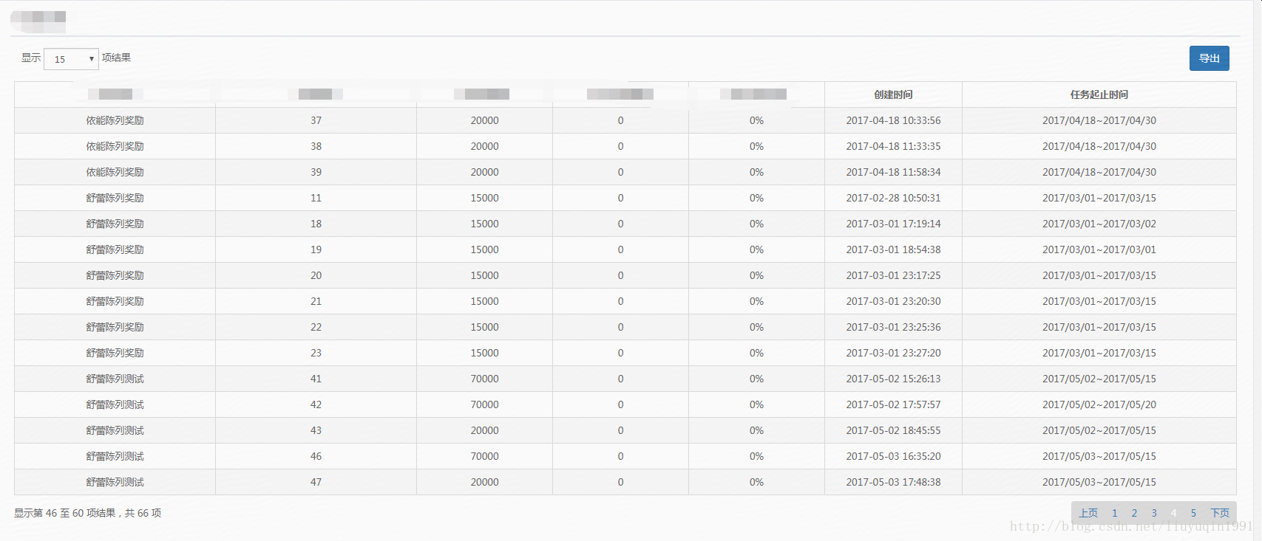Sort by the 任务起止时间 column header
The image size is (1262, 541).
click(1099, 94)
